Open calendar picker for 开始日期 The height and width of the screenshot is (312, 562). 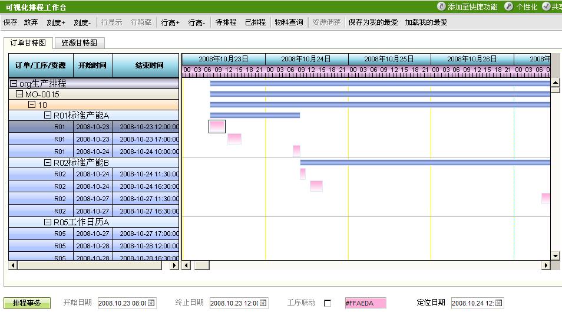click(x=151, y=303)
